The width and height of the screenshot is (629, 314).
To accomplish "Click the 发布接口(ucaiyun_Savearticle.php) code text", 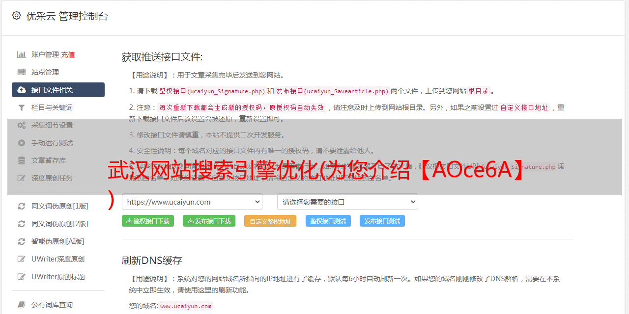I will point(332,91).
